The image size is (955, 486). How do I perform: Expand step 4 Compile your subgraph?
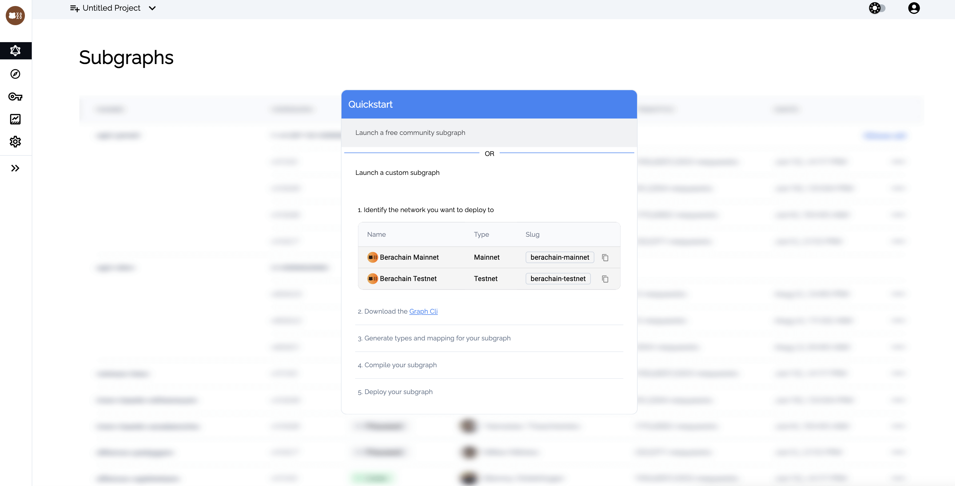[489, 365]
